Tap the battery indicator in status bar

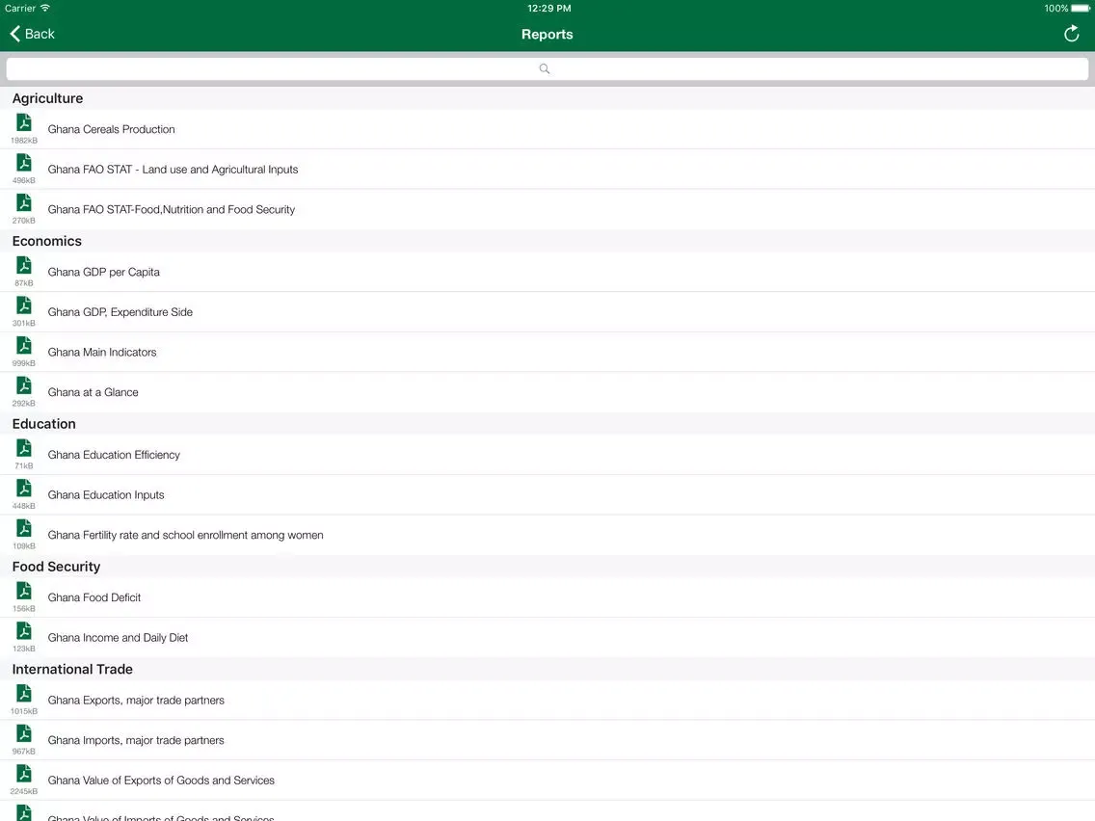coord(1081,9)
